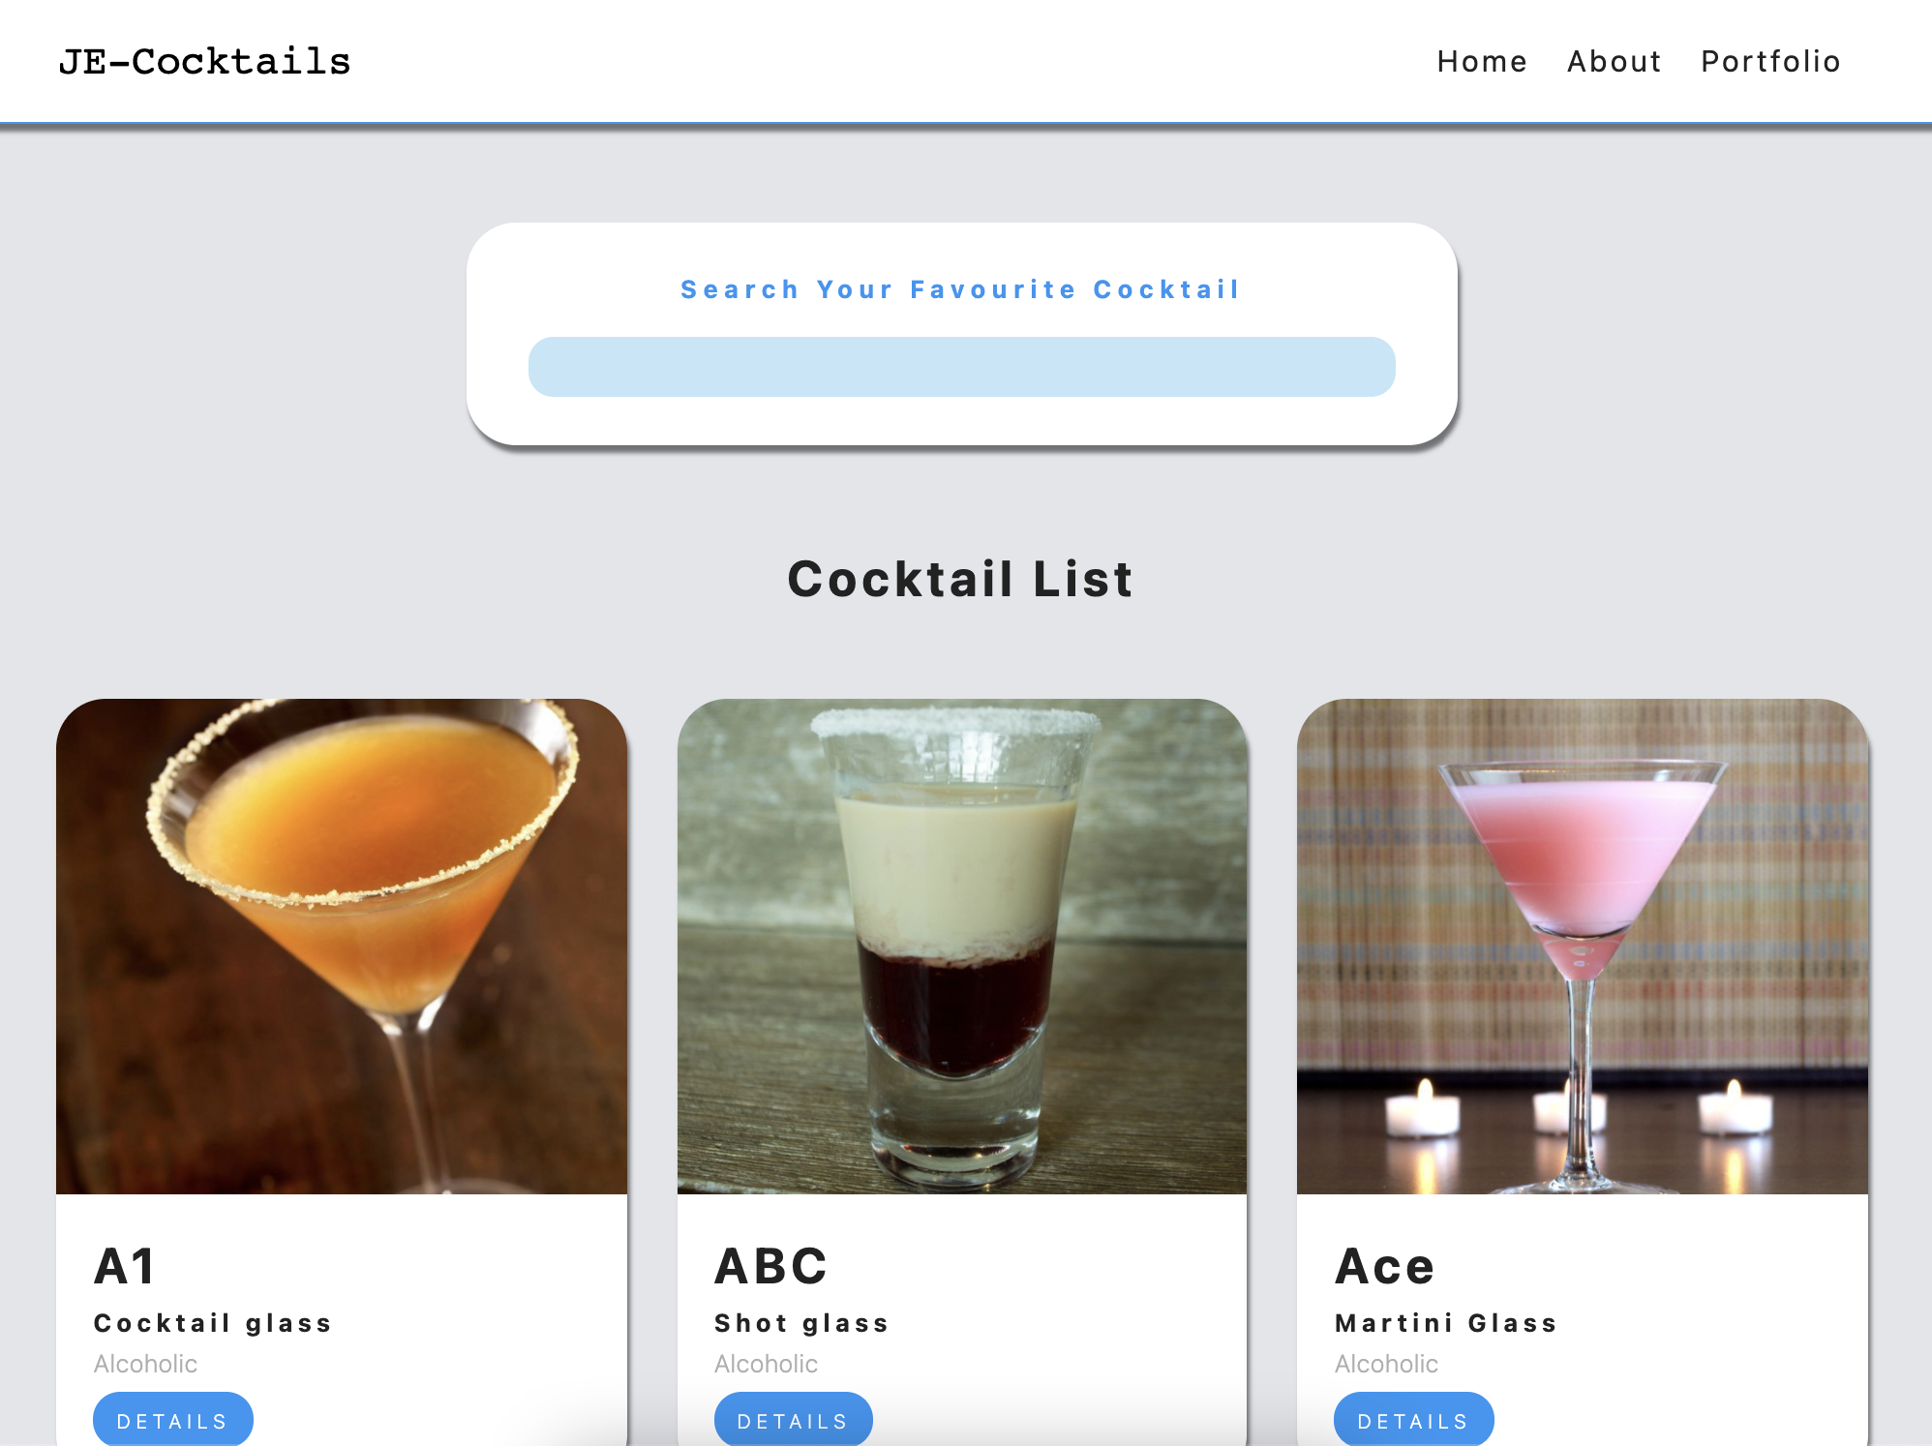Screen dimensions: 1932x1446
Task: Open the Home navigation link
Action: pos(1482,62)
